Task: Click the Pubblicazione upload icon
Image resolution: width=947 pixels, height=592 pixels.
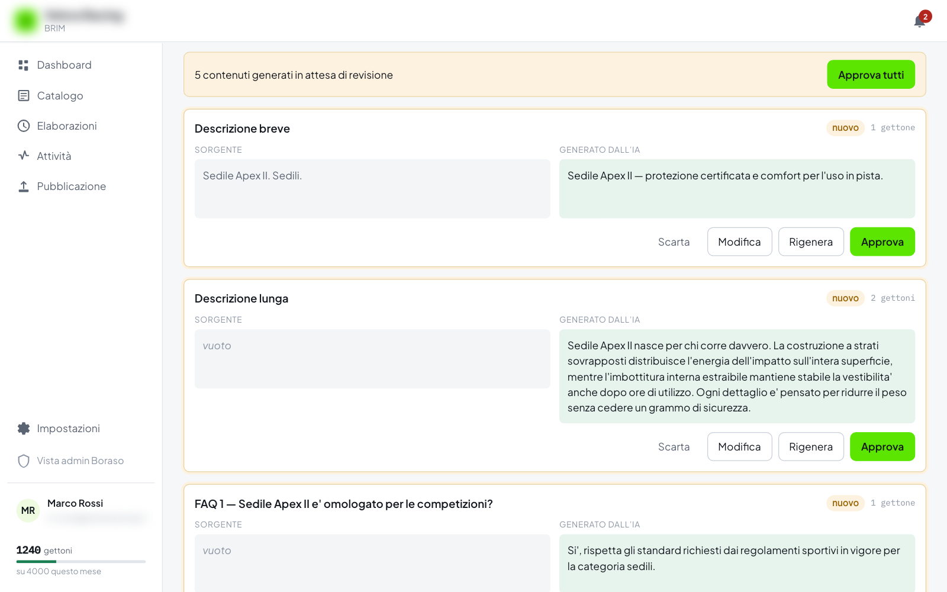Action: tap(24, 186)
